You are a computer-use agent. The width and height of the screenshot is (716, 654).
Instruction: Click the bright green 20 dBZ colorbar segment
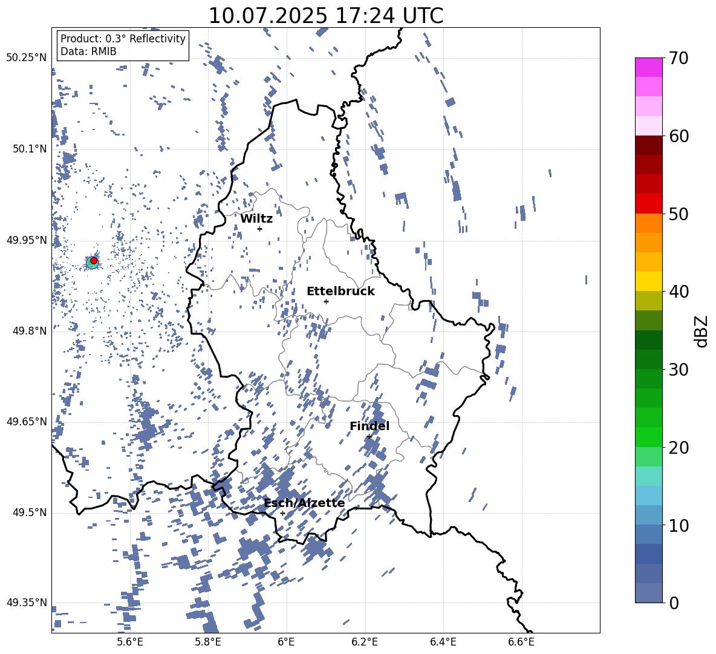[x=648, y=437]
